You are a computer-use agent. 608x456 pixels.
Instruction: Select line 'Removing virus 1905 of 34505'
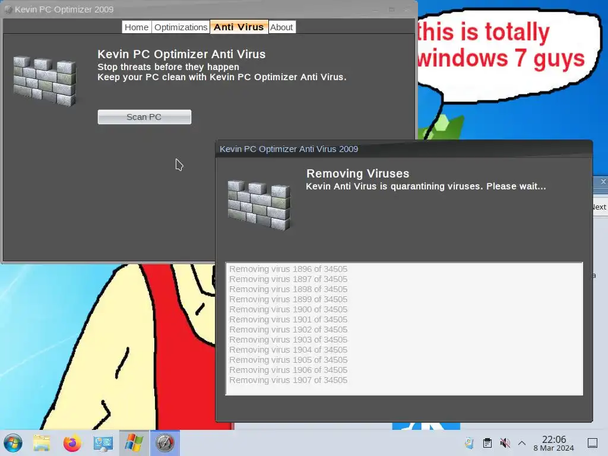(288, 360)
